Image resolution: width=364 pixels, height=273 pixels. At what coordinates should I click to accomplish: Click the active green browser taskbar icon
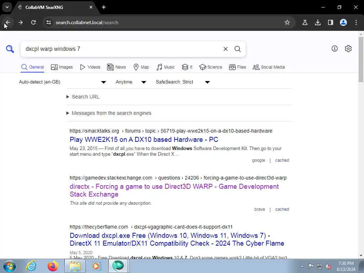click(x=118, y=266)
